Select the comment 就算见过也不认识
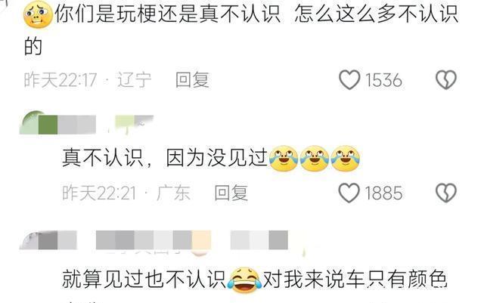 pyautogui.click(x=144, y=280)
